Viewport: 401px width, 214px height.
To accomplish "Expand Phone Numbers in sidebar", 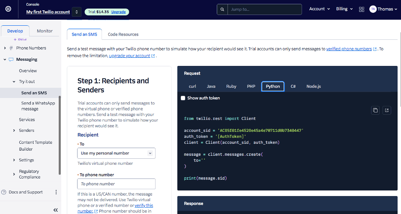I will (x=5, y=48).
